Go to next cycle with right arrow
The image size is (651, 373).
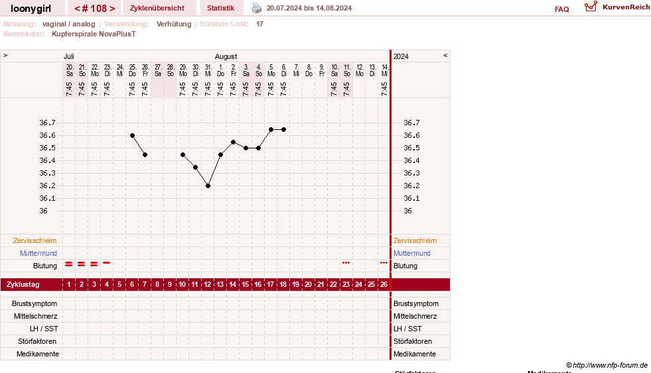(112, 9)
